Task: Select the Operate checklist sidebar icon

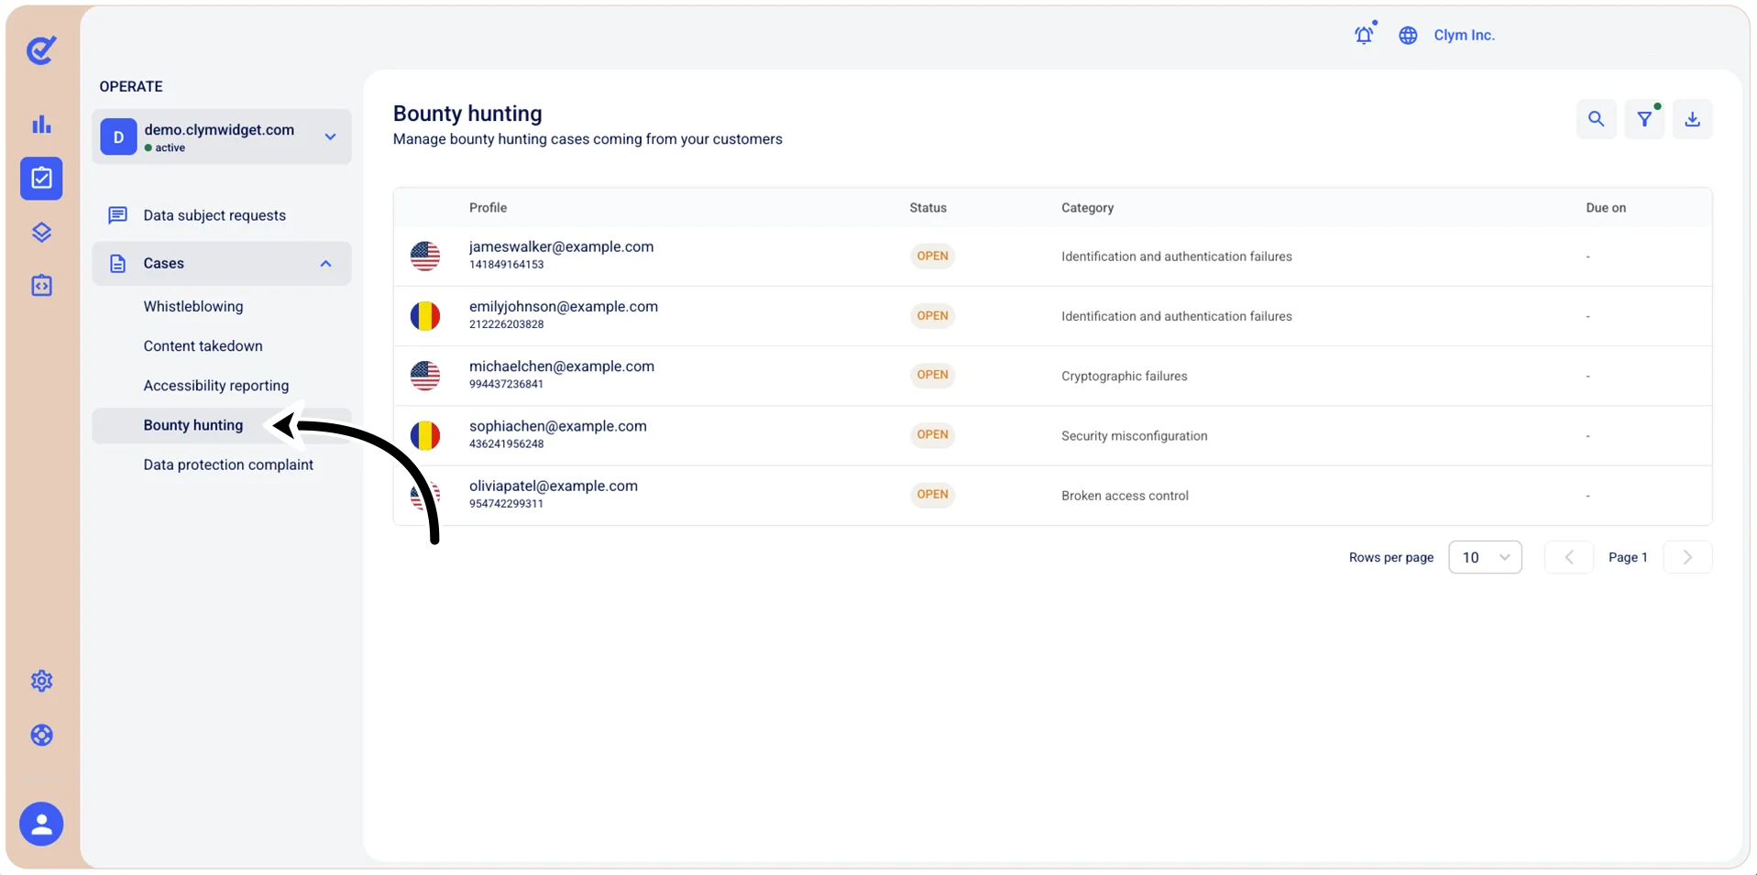Action: tap(41, 178)
